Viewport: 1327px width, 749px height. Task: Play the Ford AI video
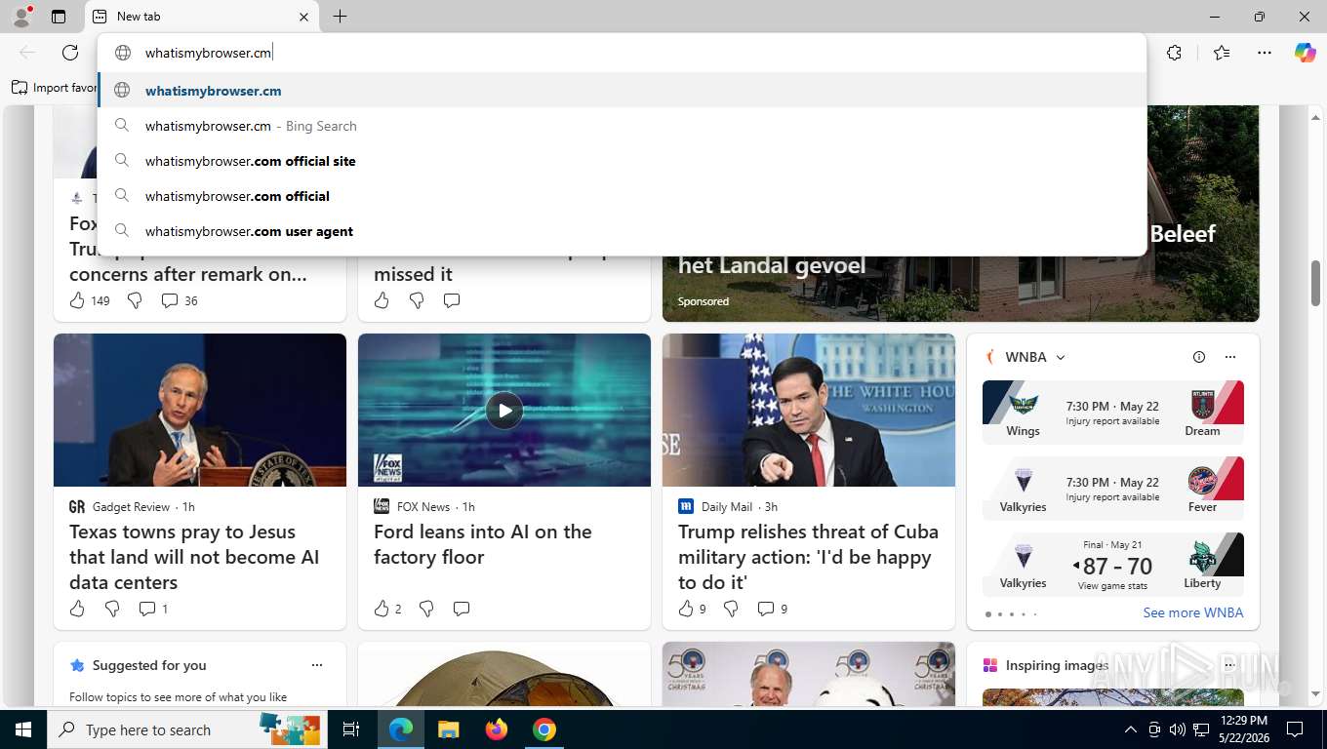point(504,411)
